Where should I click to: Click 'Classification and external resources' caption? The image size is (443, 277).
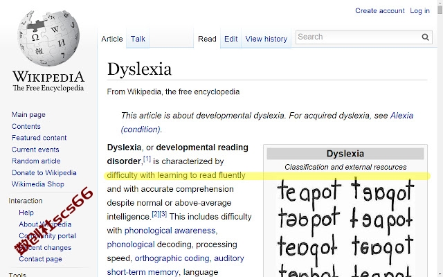[x=345, y=168]
